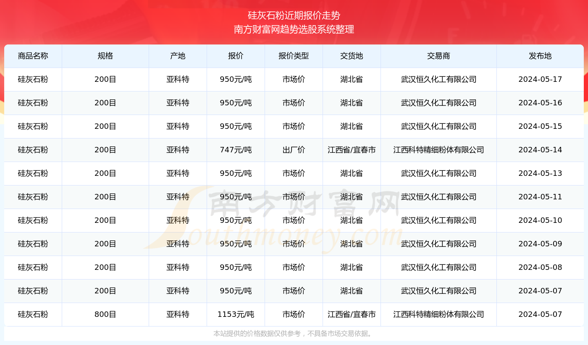
Task: Click the date 2024-05-14
Action: click(540, 150)
